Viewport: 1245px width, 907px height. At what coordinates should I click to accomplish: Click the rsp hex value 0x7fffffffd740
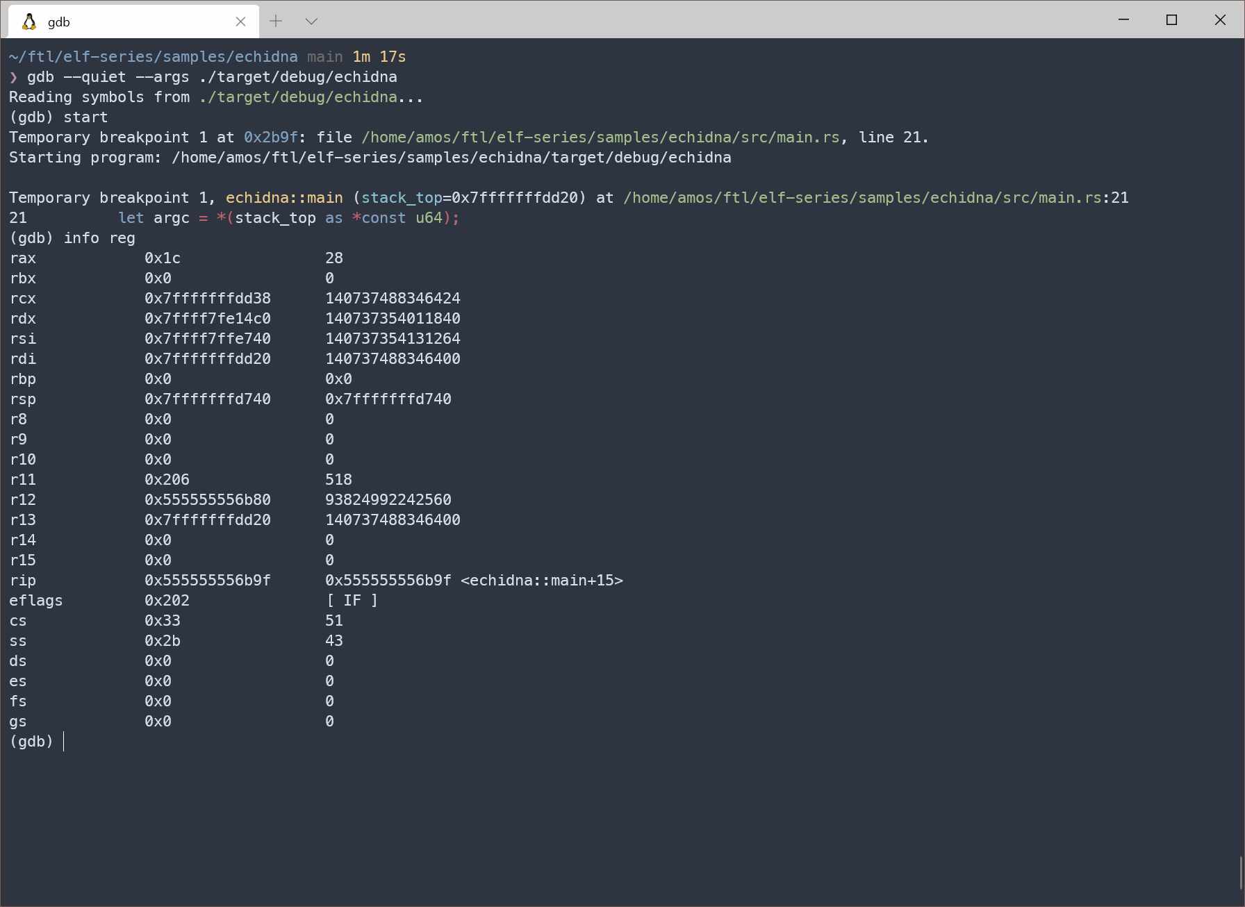pyautogui.click(x=207, y=399)
